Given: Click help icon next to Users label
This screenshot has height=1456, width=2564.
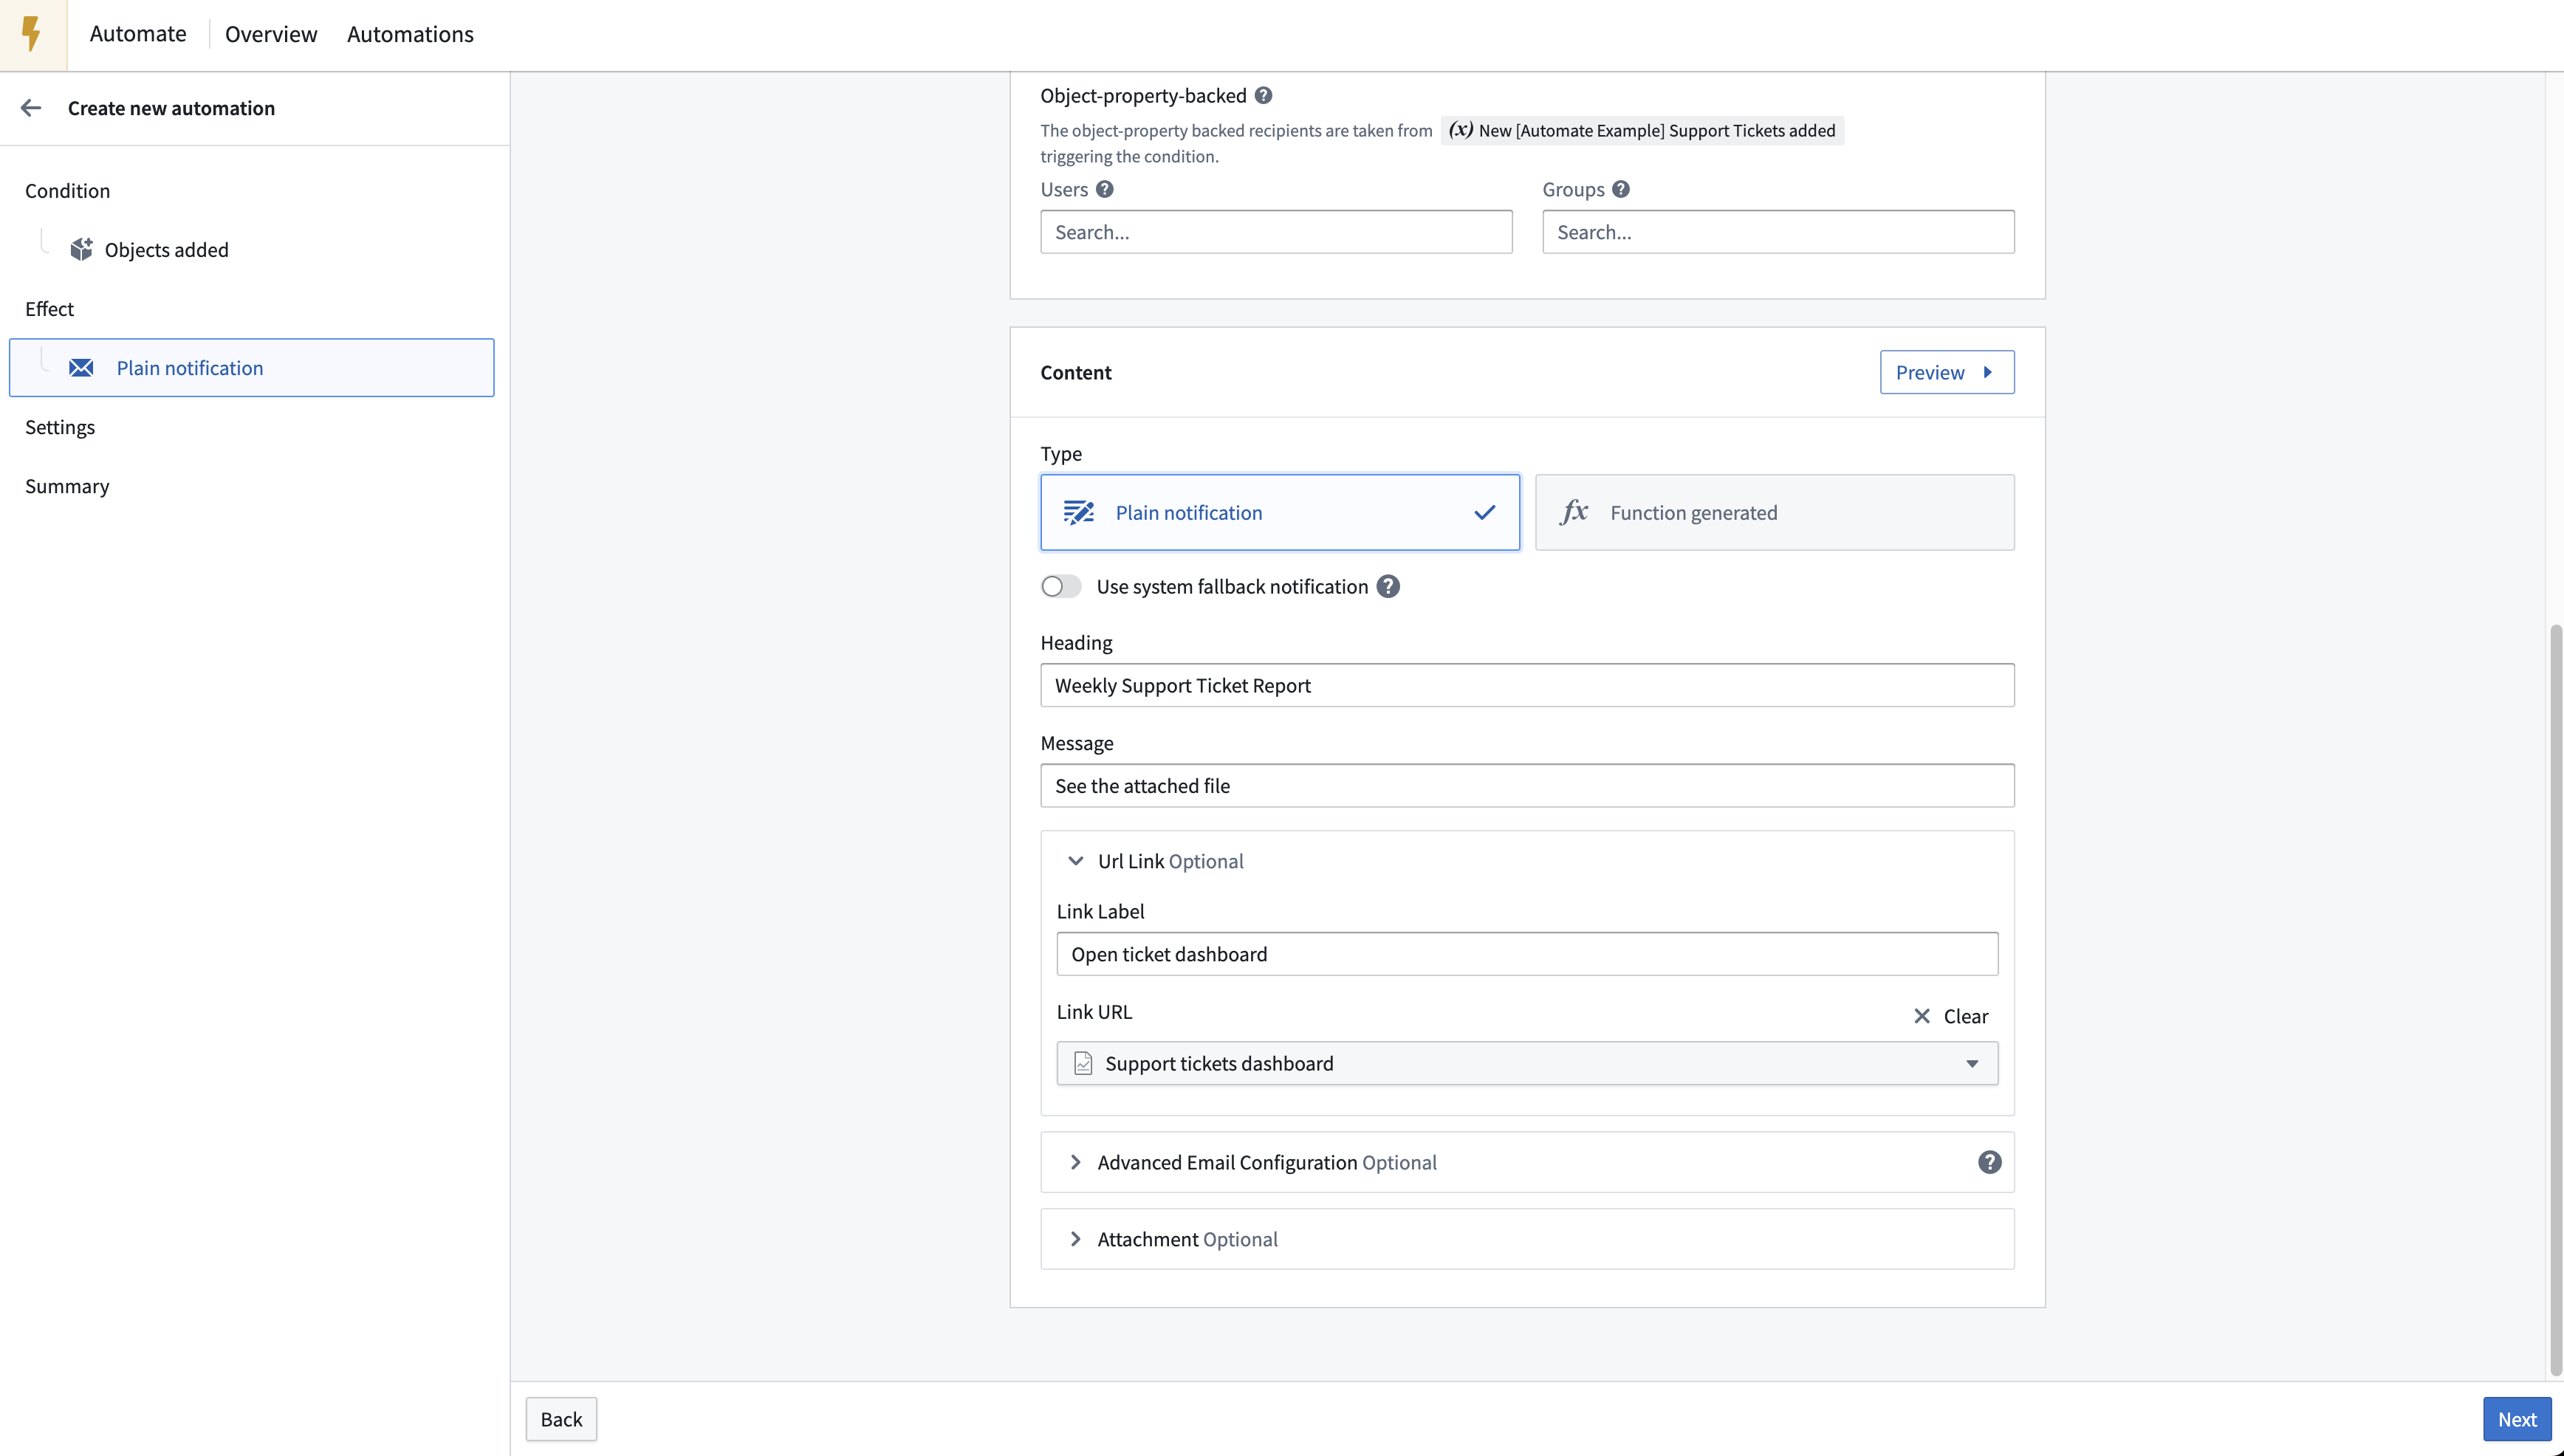Looking at the screenshot, I should click(1104, 189).
